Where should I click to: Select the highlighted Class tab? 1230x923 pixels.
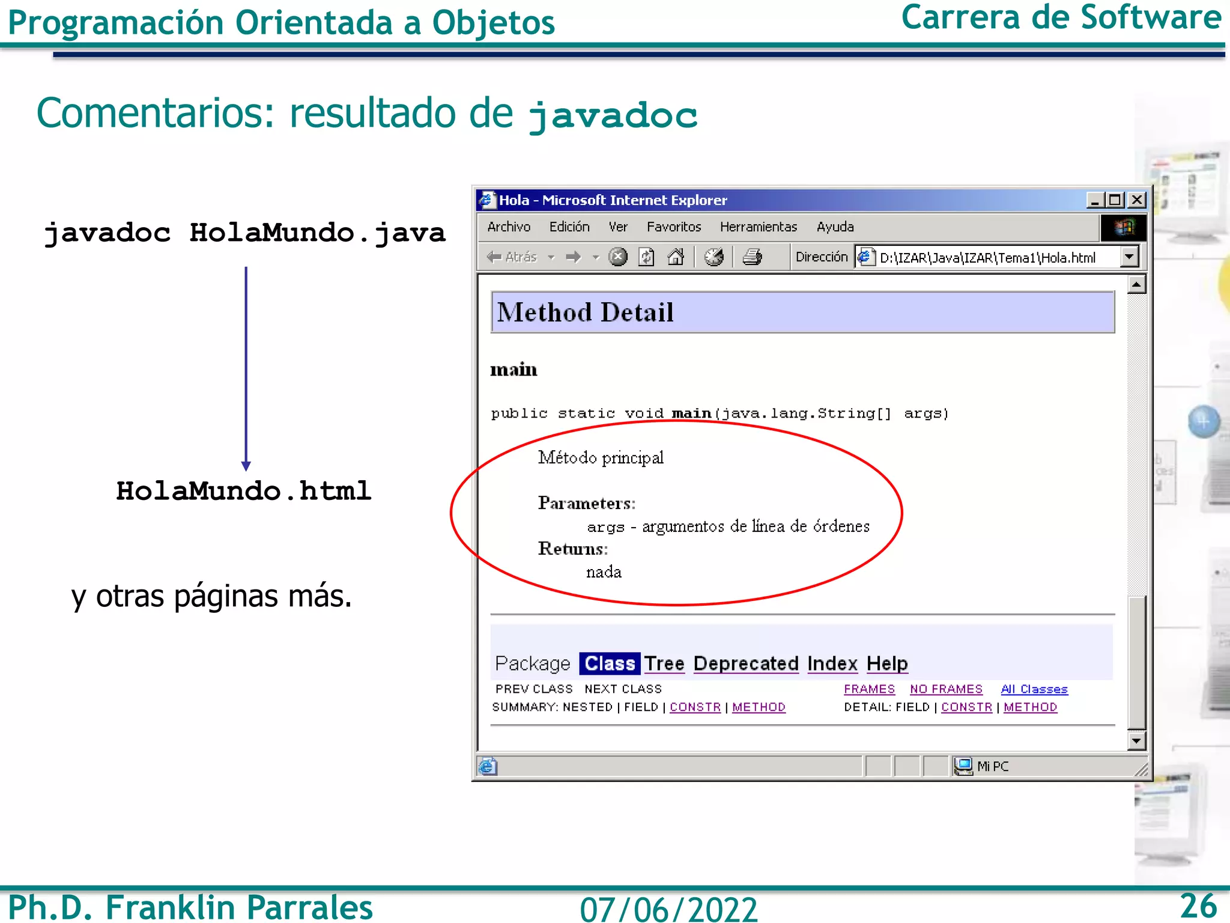click(x=610, y=663)
